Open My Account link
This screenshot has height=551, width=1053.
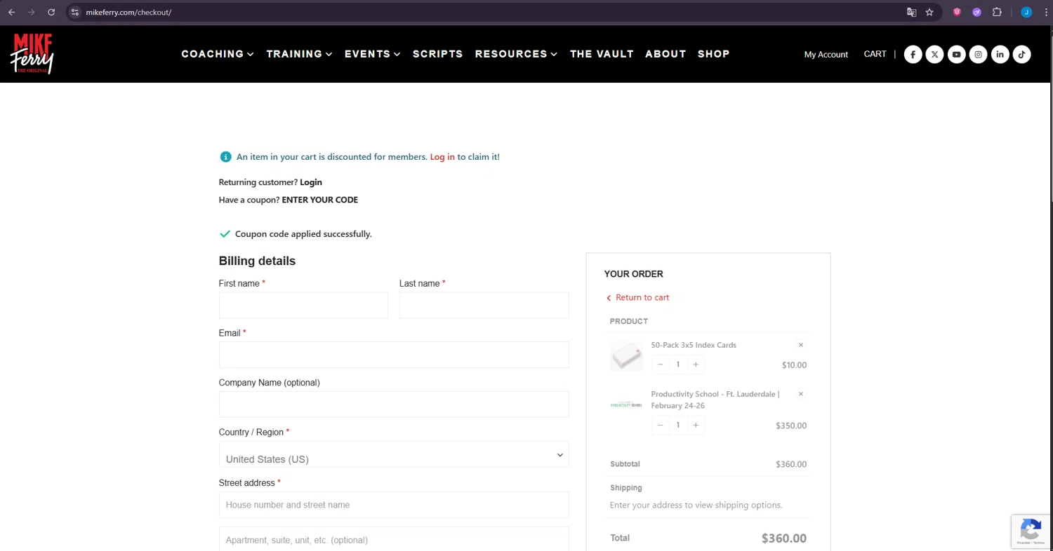click(x=826, y=54)
